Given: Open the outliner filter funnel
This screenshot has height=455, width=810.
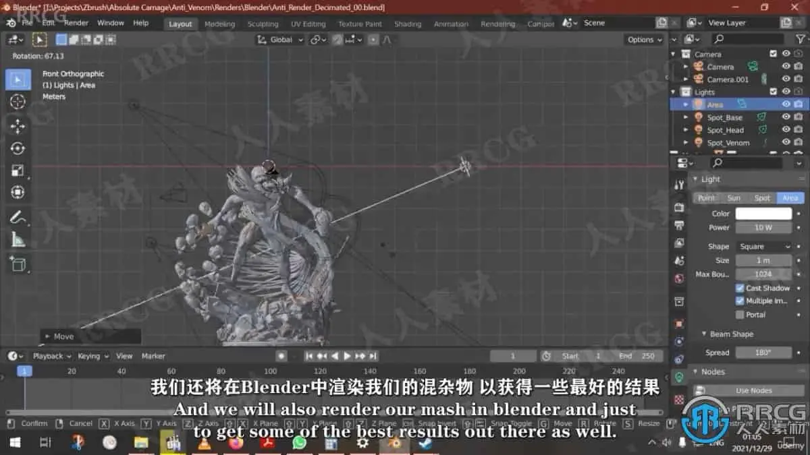Looking at the screenshot, I should click(x=799, y=40).
